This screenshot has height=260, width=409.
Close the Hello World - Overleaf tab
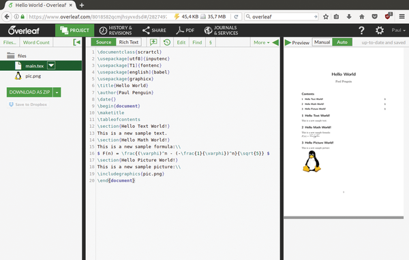point(71,5)
